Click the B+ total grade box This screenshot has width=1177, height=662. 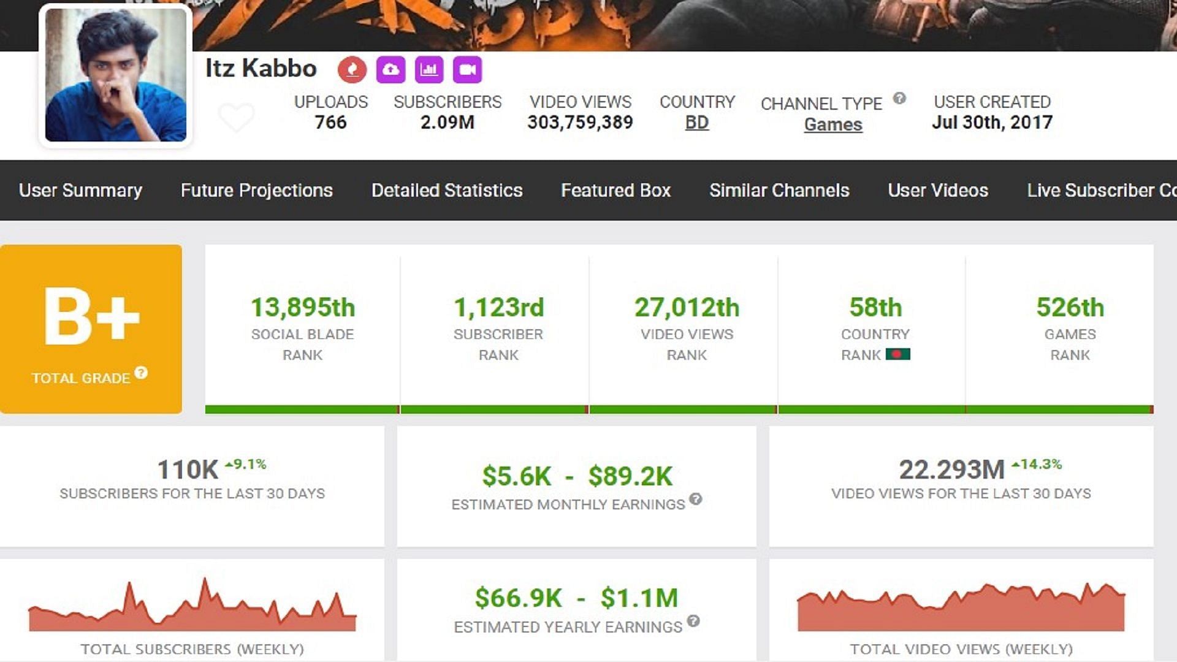[x=91, y=329]
